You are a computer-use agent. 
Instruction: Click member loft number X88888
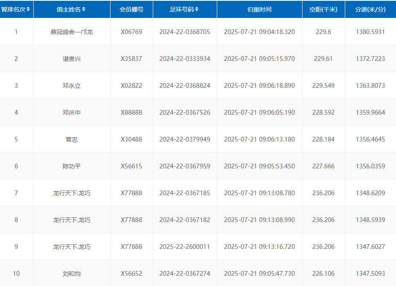pyautogui.click(x=131, y=113)
